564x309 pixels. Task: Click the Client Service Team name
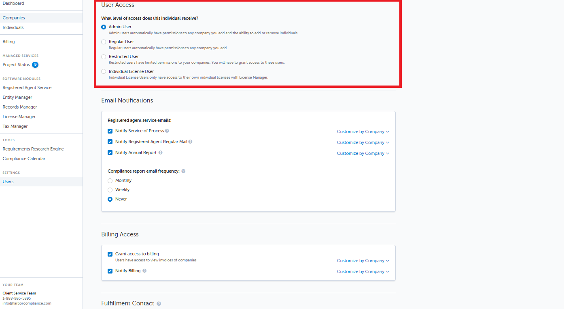point(19,293)
